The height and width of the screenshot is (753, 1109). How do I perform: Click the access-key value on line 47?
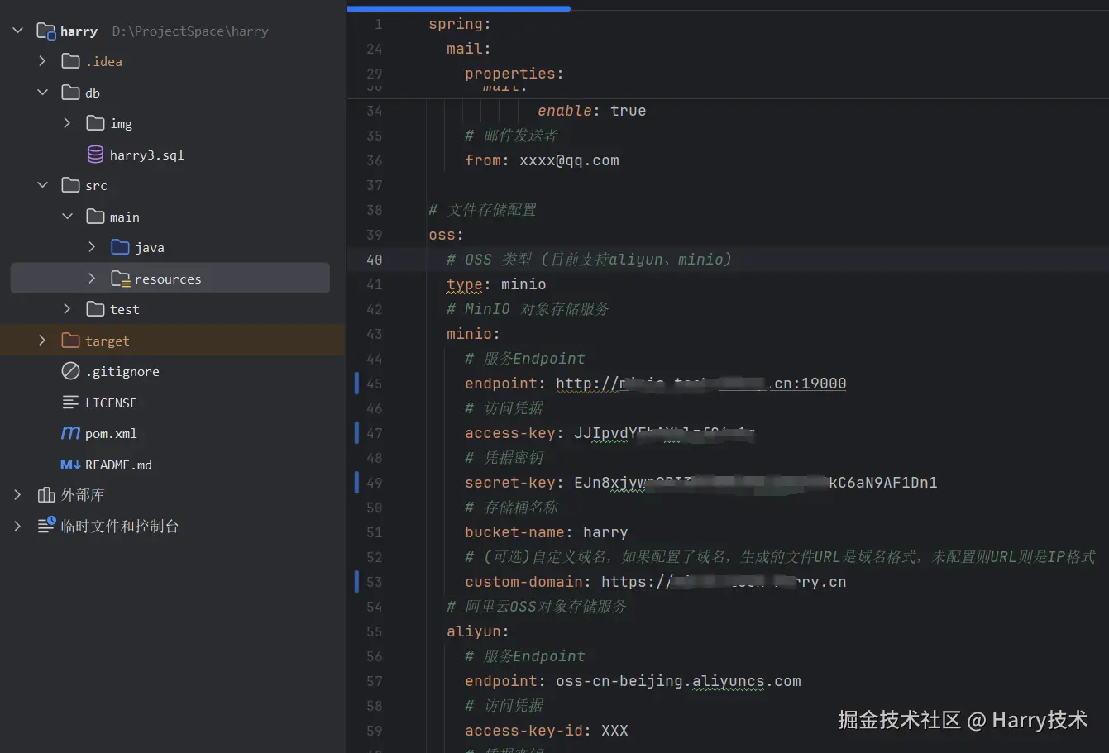664,433
